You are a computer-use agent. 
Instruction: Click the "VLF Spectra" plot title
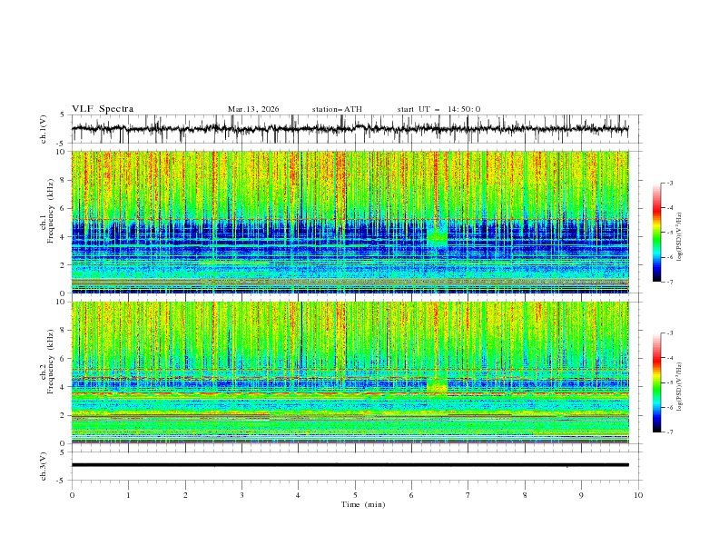pyautogui.click(x=103, y=109)
